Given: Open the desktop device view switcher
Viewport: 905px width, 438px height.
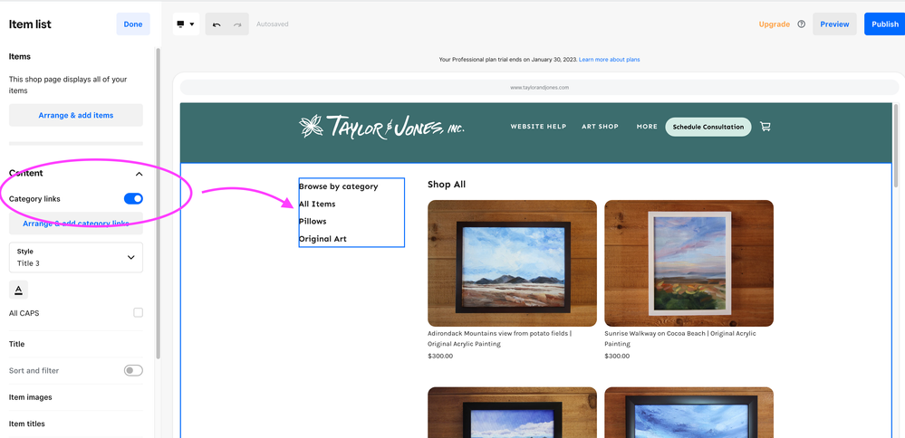Looking at the screenshot, I should click(x=186, y=24).
